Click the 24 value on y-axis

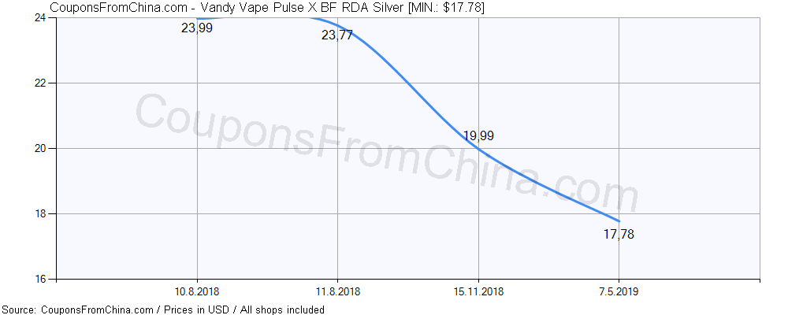click(x=39, y=18)
